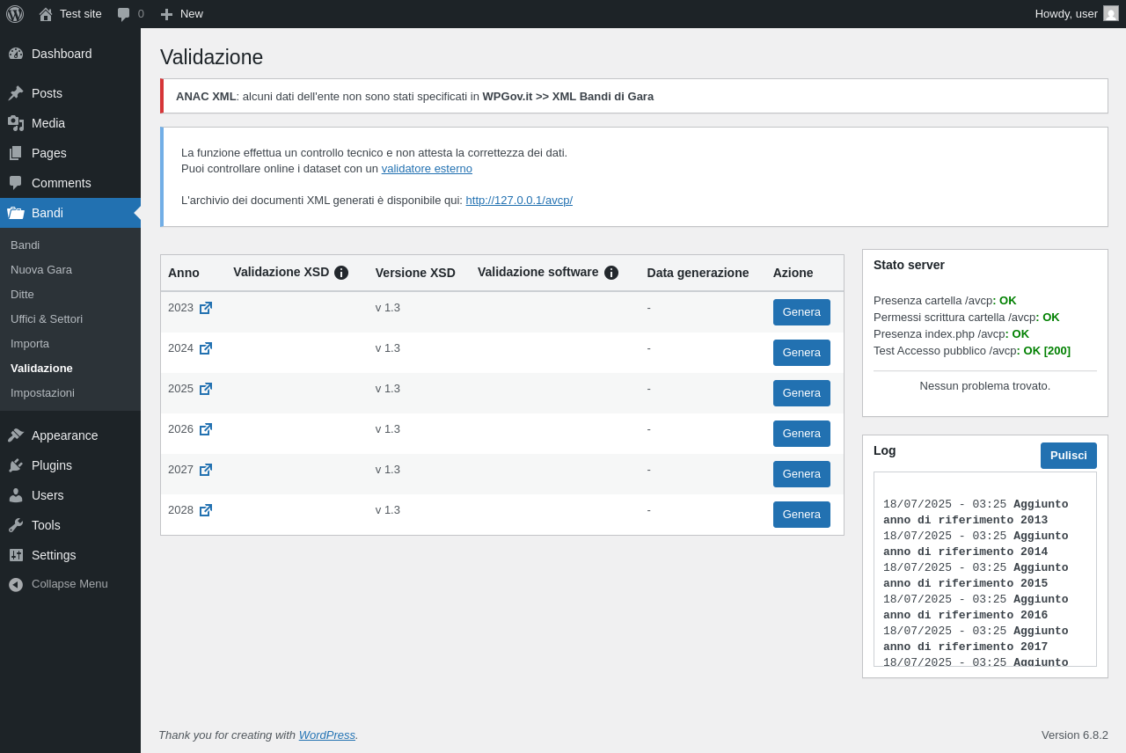Click the Bandi folder icon

[x=16, y=213]
